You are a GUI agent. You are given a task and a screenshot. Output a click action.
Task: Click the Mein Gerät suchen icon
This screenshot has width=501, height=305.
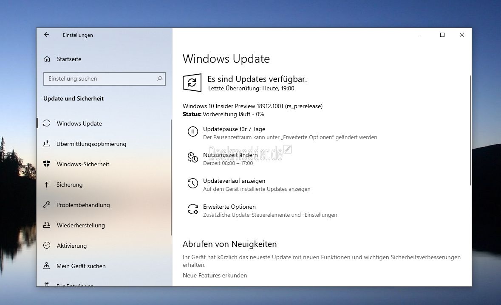click(x=47, y=266)
